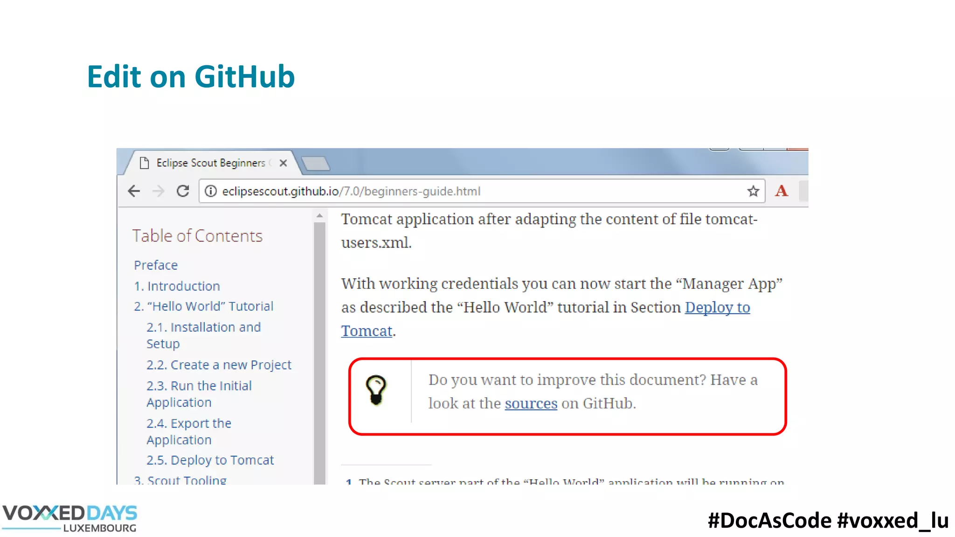Screen dimensions: 955x537
Task: Open the 2. "Hello World" Tutorial section
Action: click(x=203, y=306)
